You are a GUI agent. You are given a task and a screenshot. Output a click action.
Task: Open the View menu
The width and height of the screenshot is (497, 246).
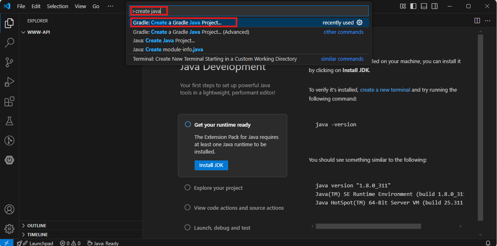80,6
